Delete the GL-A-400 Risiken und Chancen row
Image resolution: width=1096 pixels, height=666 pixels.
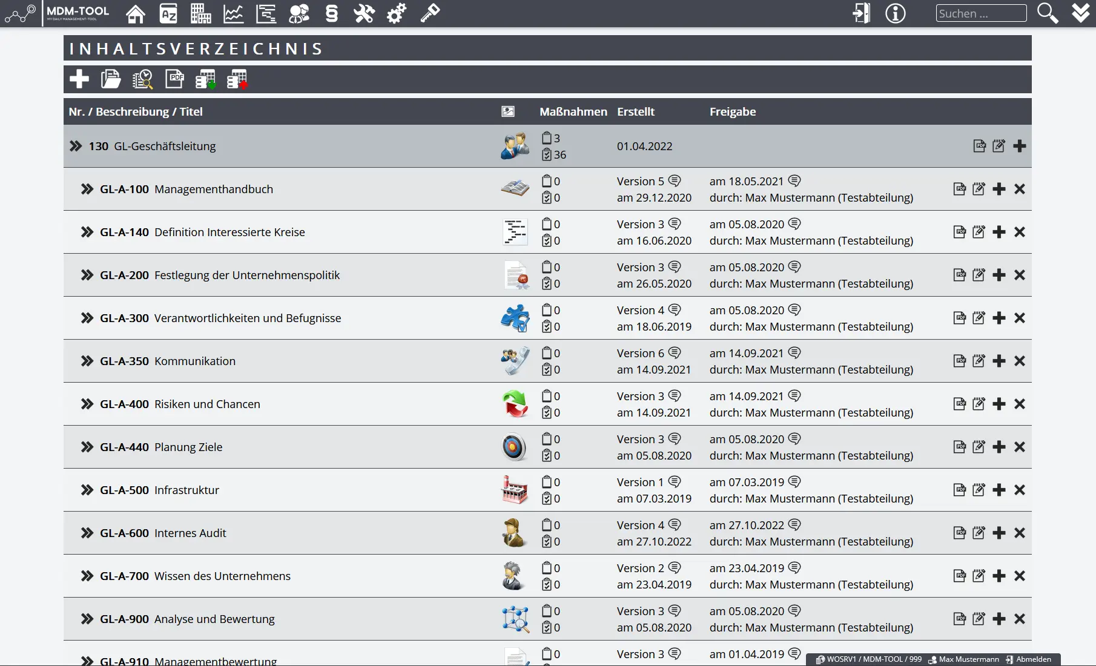1020,404
